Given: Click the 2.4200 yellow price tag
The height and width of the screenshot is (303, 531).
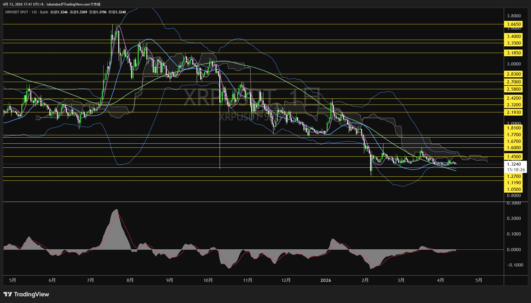Looking at the screenshot, I should 514,98.
